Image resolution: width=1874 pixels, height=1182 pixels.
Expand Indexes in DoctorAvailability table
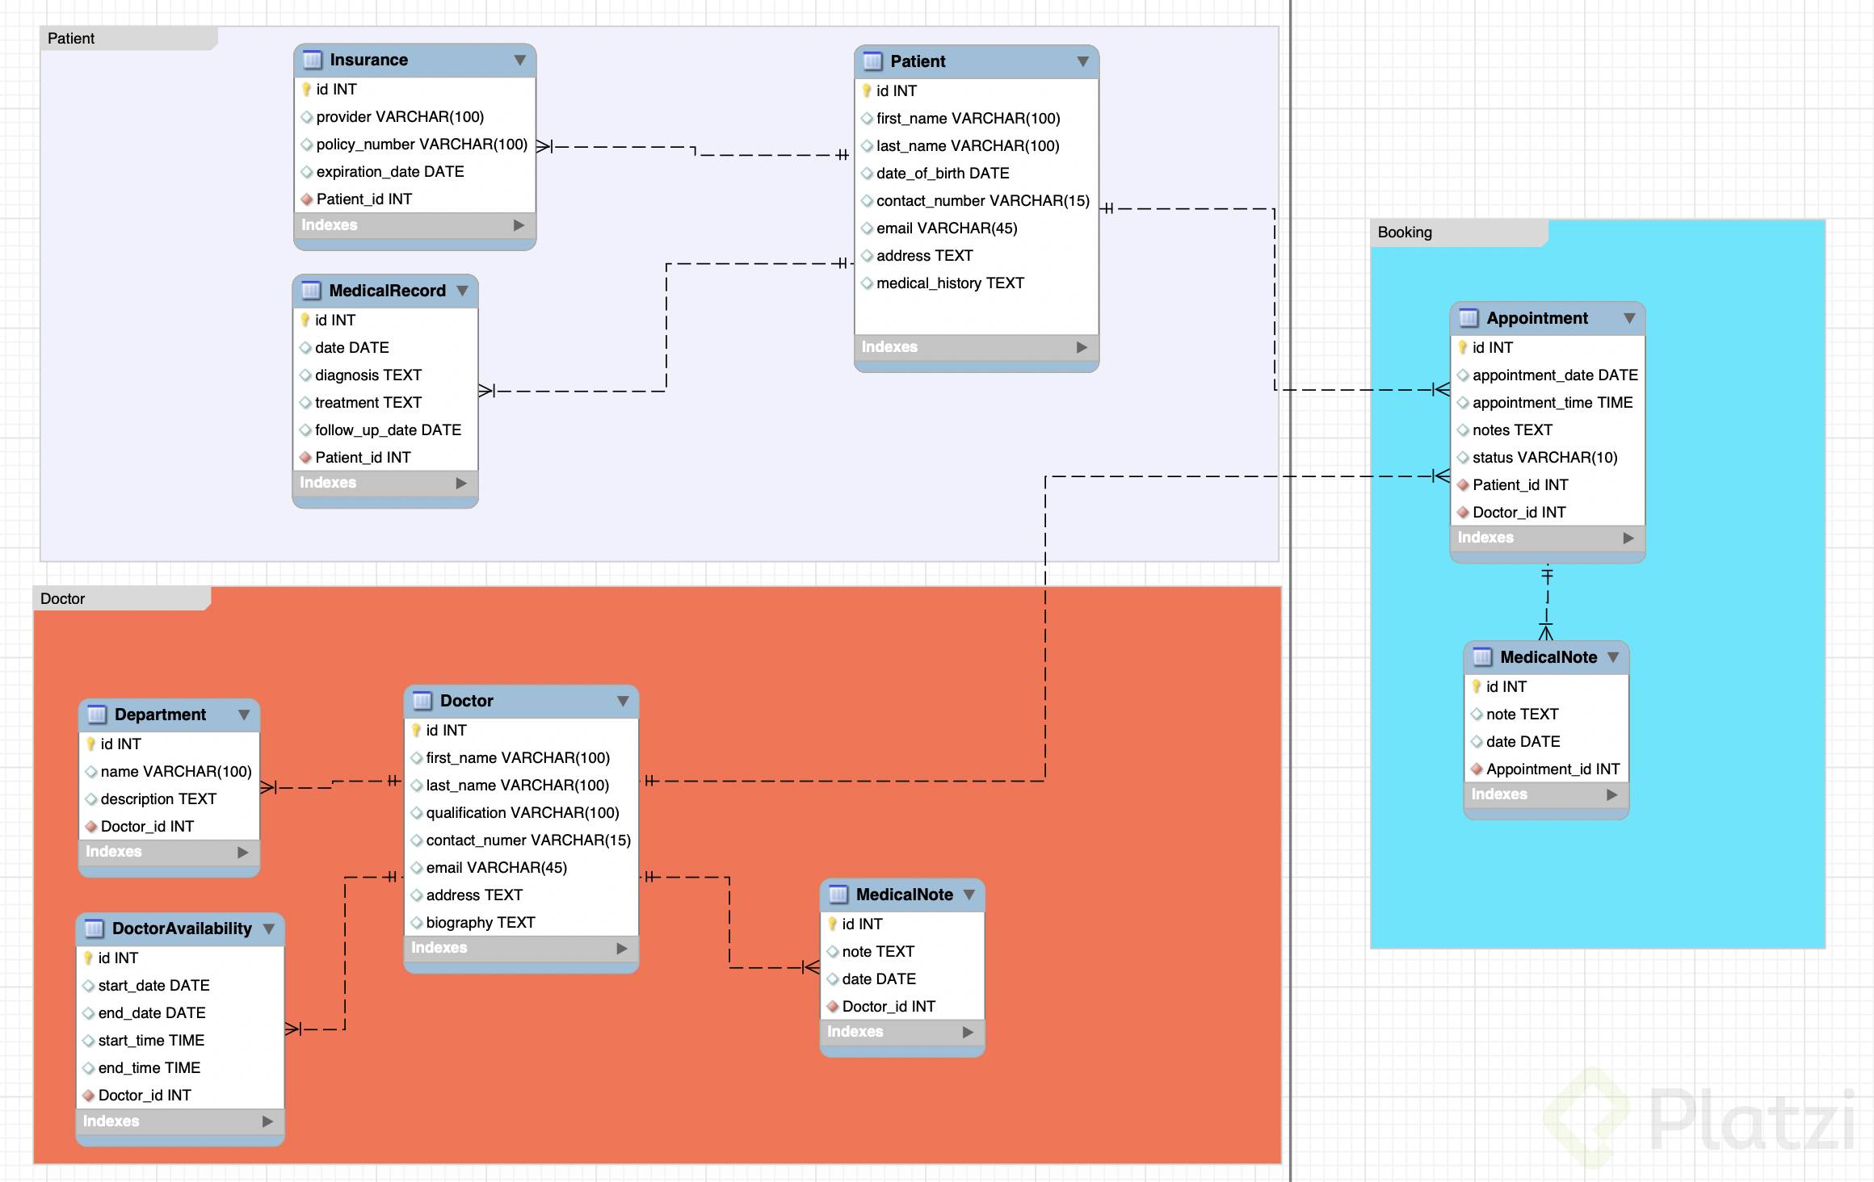coord(267,1121)
